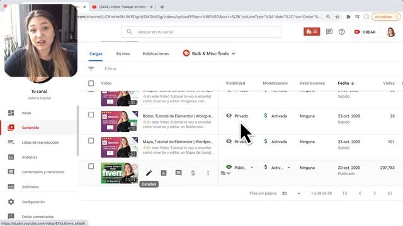Focus the Buscar en tu canal search field
Image resolution: width=403 pixels, height=226 pixels.
201,32
